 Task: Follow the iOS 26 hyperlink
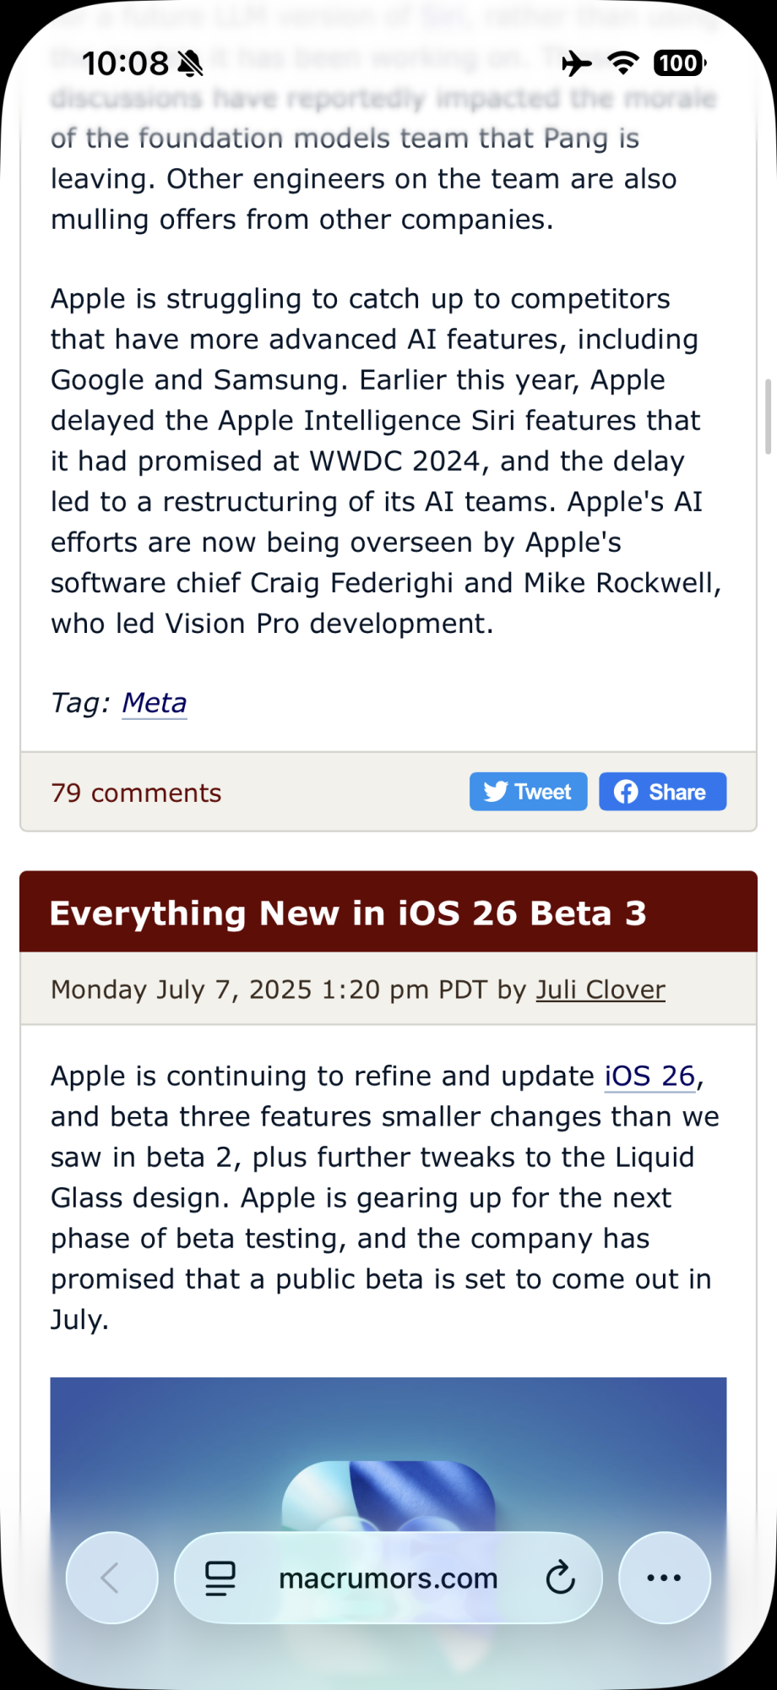coord(649,1076)
